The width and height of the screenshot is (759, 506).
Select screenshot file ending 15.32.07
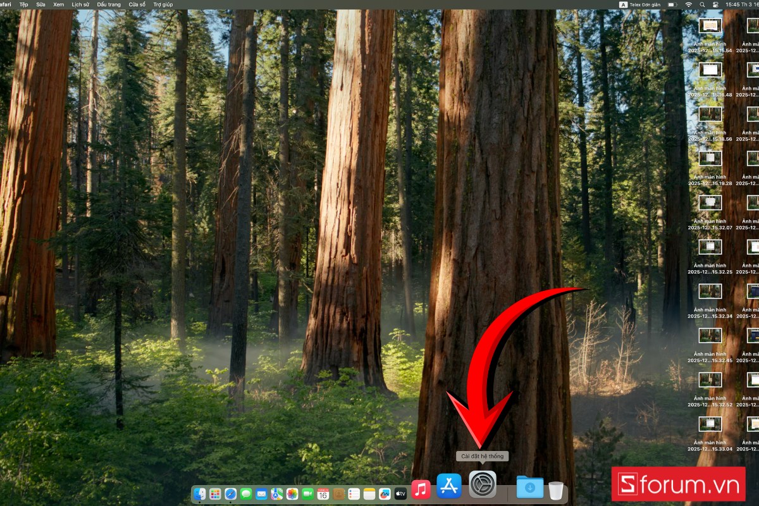click(x=710, y=213)
